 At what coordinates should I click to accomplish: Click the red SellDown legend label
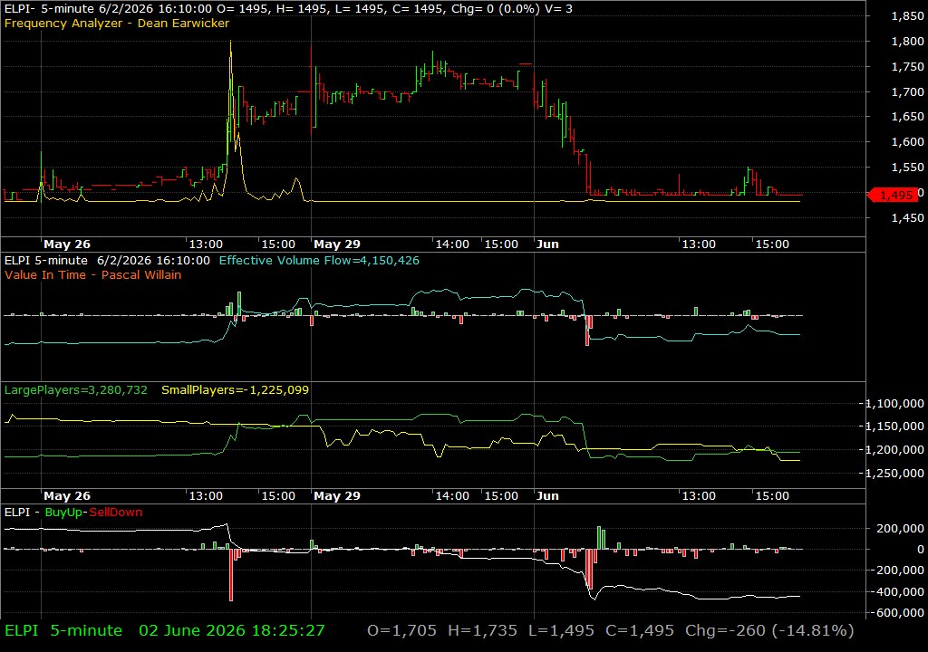click(115, 512)
